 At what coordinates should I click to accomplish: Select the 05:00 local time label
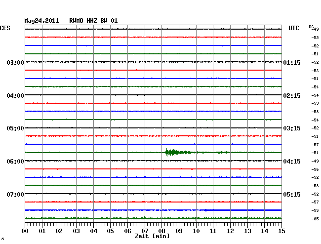pos(15,128)
